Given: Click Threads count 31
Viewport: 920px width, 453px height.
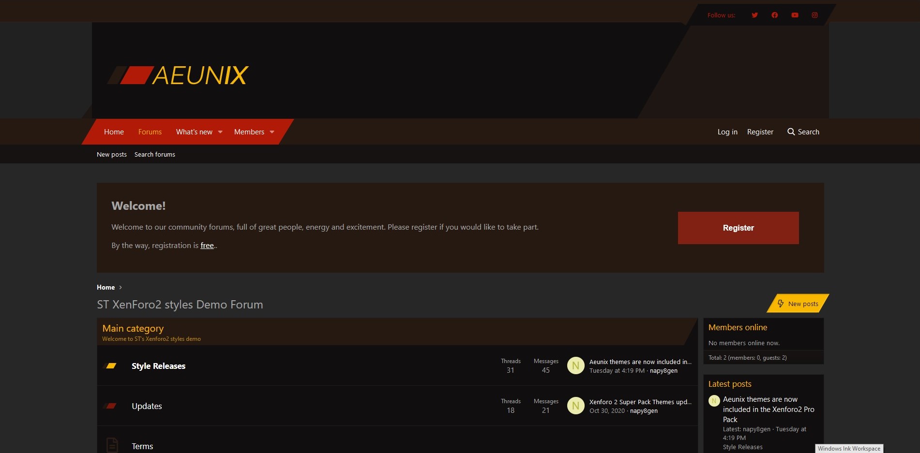Looking at the screenshot, I should (511, 370).
